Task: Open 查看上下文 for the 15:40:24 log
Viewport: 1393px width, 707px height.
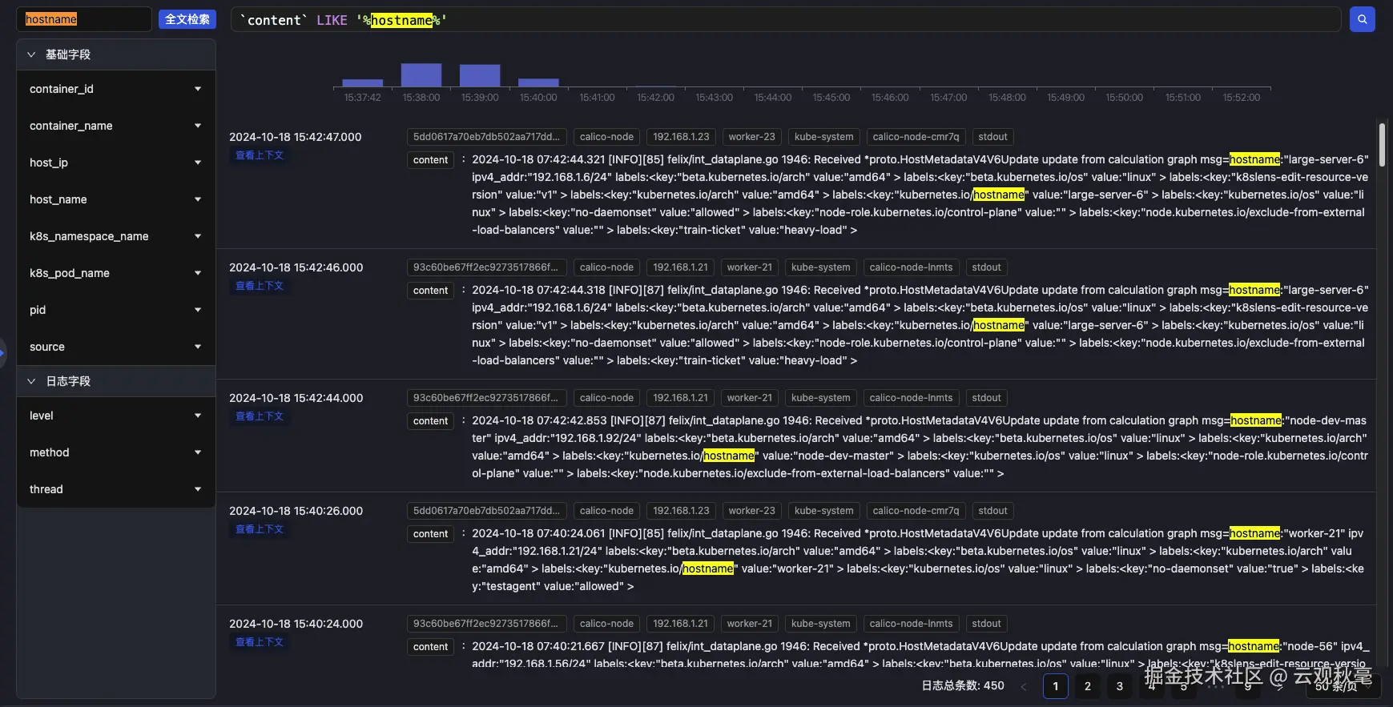Action: coord(260,642)
